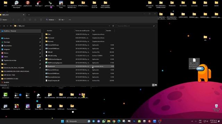Open WhatsApp from the taskbar
Image resolution: width=222 pixels, height=124 pixels.
tap(104, 121)
